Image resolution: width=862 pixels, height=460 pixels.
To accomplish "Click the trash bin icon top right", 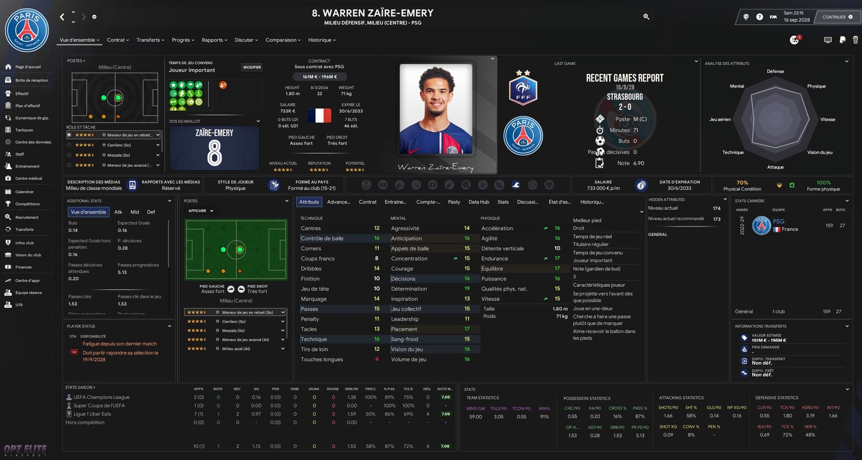I will tap(855, 40).
